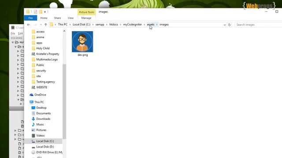
Task: Open the site folder in navigation pane
Action: coord(38,76)
